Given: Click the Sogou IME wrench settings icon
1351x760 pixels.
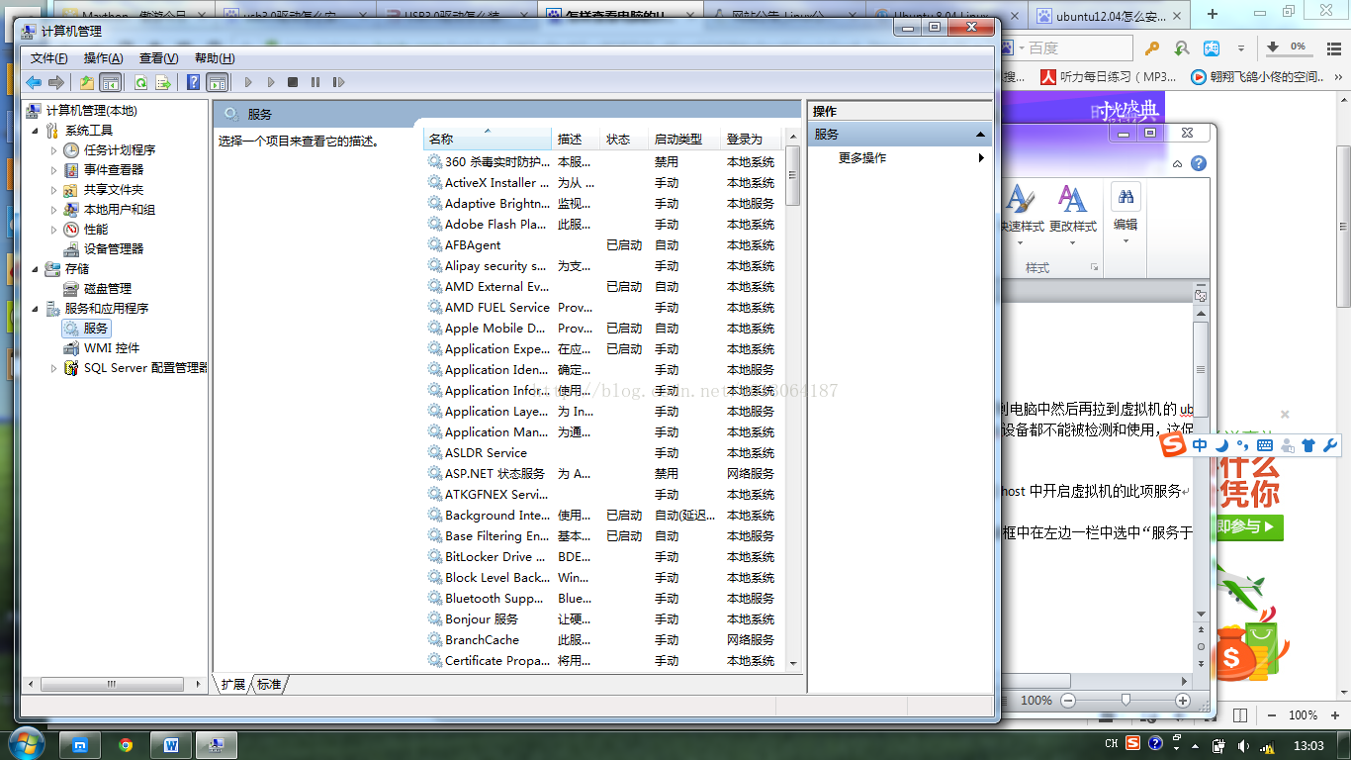Looking at the screenshot, I should click(x=1329, y=445).
